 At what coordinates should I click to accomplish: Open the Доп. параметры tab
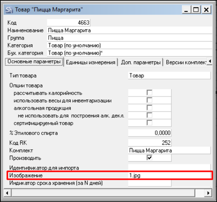click(x=141, y=62)
